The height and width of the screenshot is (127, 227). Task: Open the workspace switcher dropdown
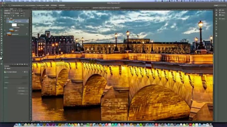[x=220, y=5]
